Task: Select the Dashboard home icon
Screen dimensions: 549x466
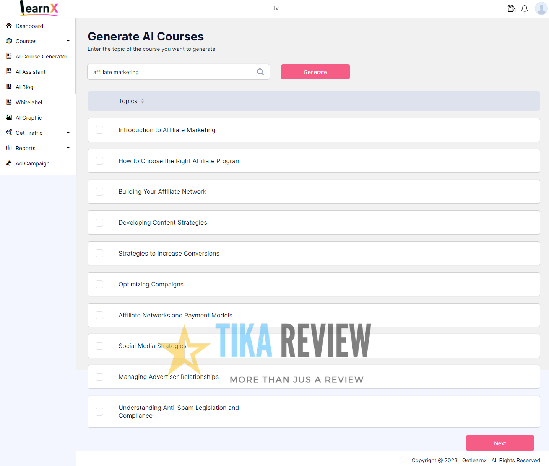Action: [x=9, y=26]
